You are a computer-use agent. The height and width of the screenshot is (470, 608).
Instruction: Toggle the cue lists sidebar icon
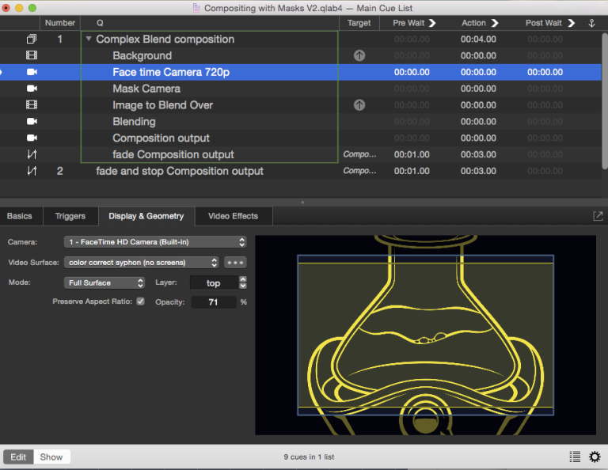point(575,457)
